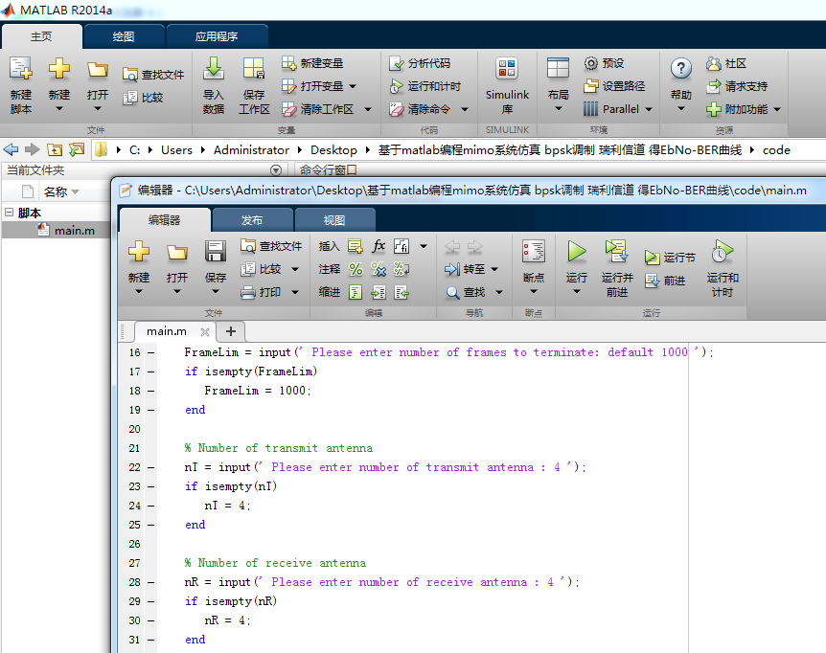This screenshot has height=653, width=826.
Task: Click Analyze Code (分析代码)
Action: (x=420, y=63)
